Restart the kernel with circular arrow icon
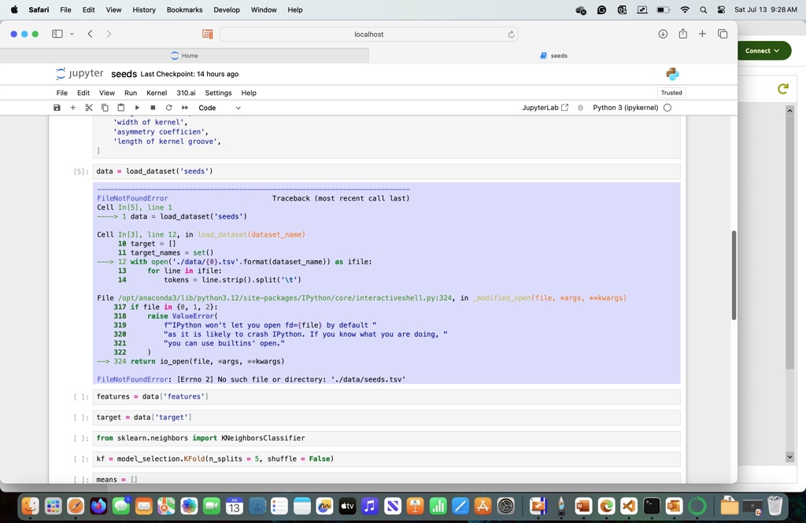 pyautogui.click(x=168, y=108)
